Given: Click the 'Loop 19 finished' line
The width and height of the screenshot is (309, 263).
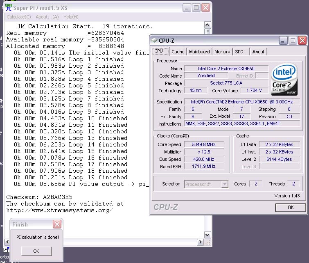Looking at the screenshot, I should tap(71, 177).
